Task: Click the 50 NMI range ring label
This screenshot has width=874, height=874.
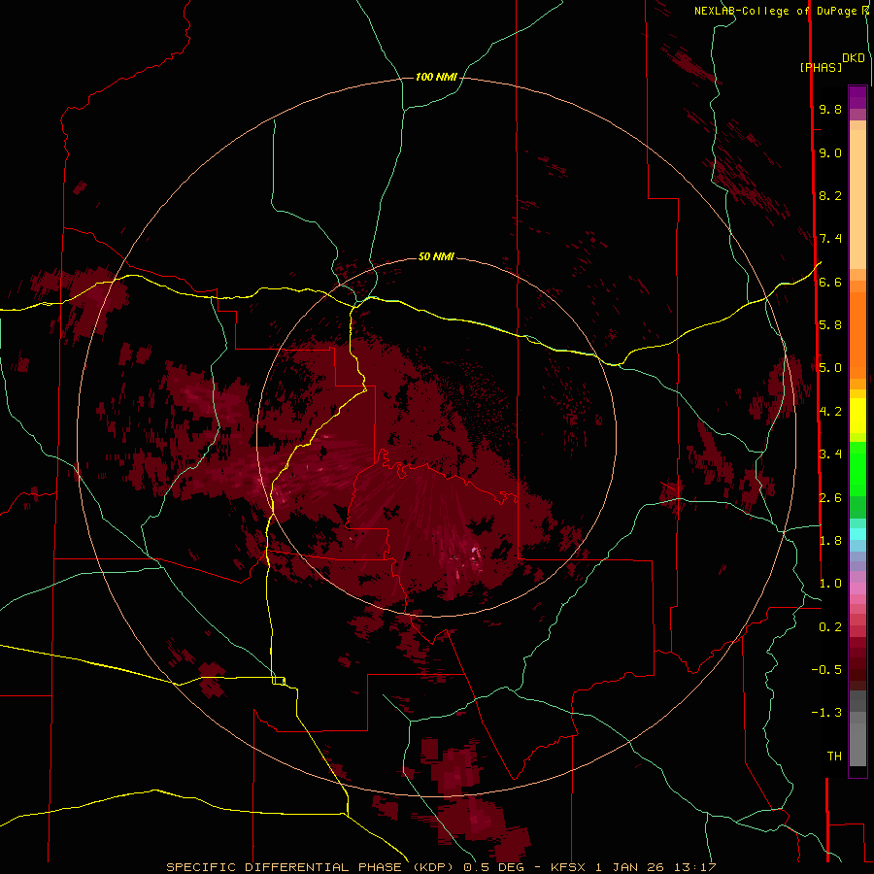Action: [x=436, y=256]
